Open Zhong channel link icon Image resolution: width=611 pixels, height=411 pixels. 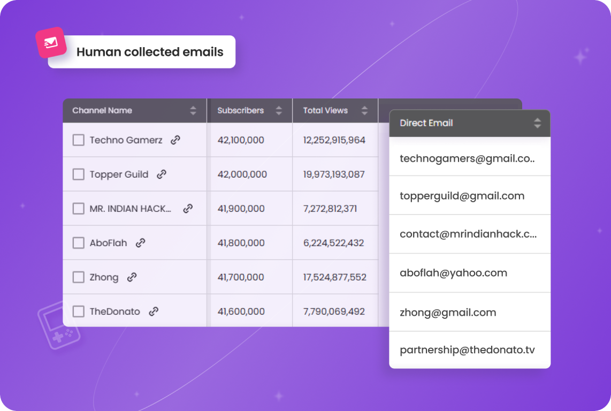pos(132,277)
